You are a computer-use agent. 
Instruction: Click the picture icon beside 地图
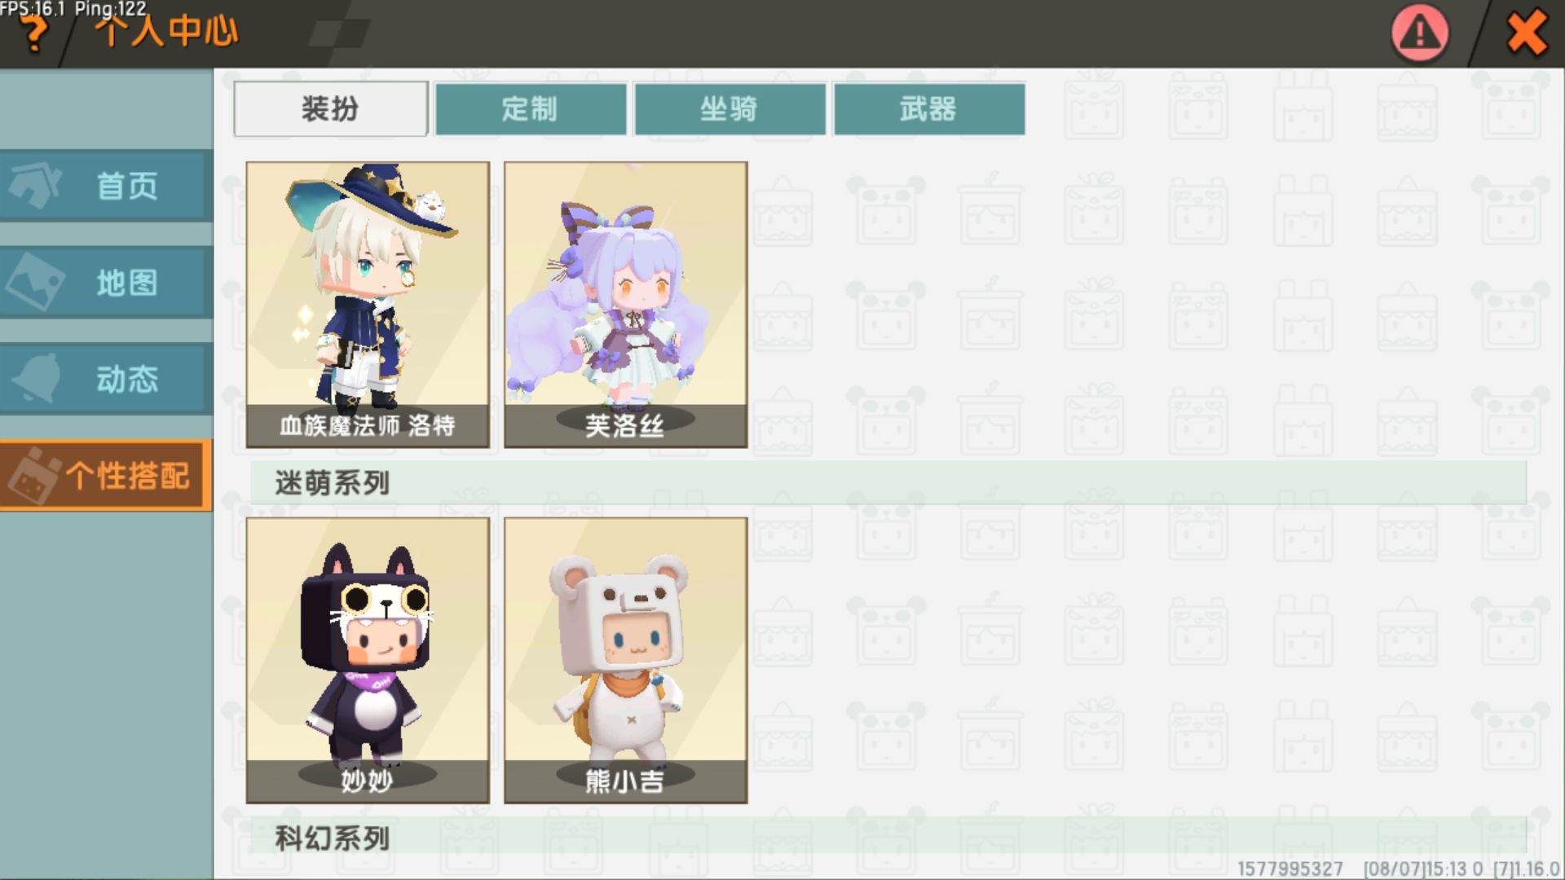point(34,282)
